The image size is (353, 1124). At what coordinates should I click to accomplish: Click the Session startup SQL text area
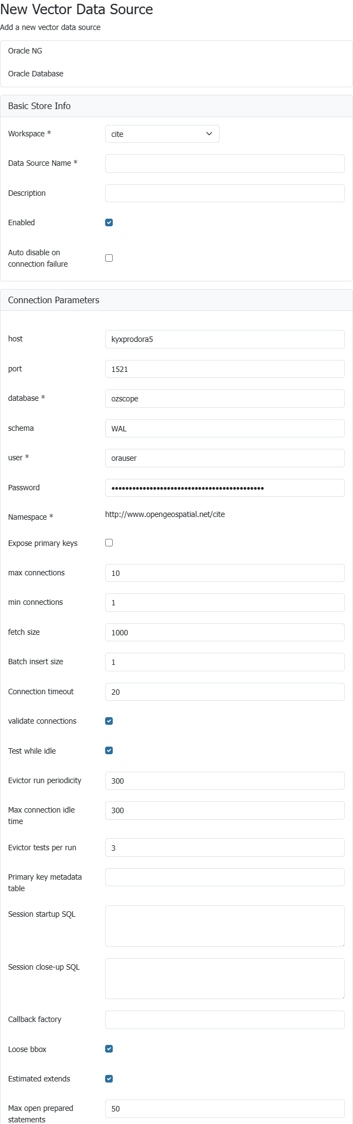[x=224, y=925]
